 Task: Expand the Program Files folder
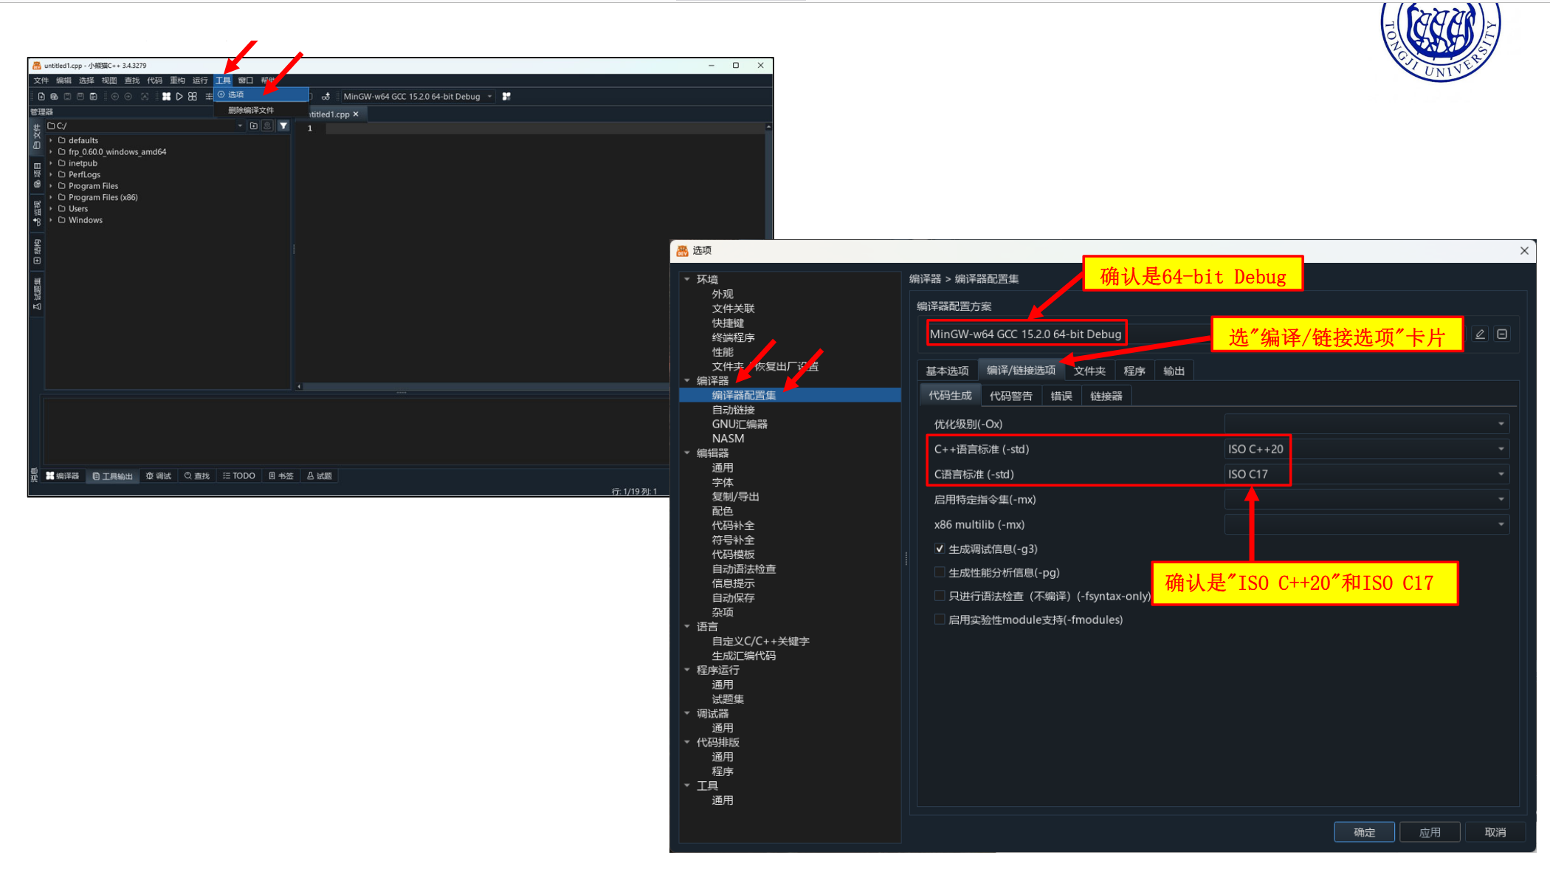tap(51, 186)
